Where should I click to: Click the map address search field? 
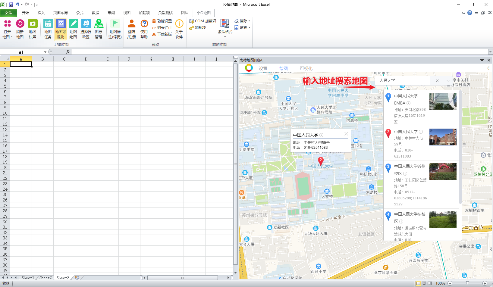403,81
